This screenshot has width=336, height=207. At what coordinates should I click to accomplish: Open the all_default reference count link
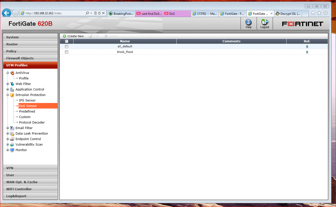[x=307, y=46]
